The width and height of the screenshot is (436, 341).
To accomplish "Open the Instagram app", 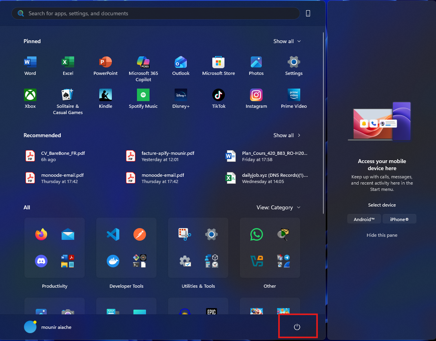I will 256,99.
